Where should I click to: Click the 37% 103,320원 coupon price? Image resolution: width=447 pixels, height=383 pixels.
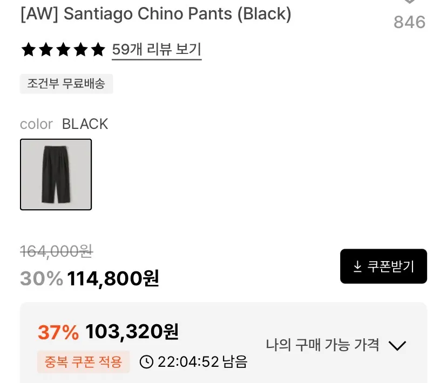(x=108, y=332)
